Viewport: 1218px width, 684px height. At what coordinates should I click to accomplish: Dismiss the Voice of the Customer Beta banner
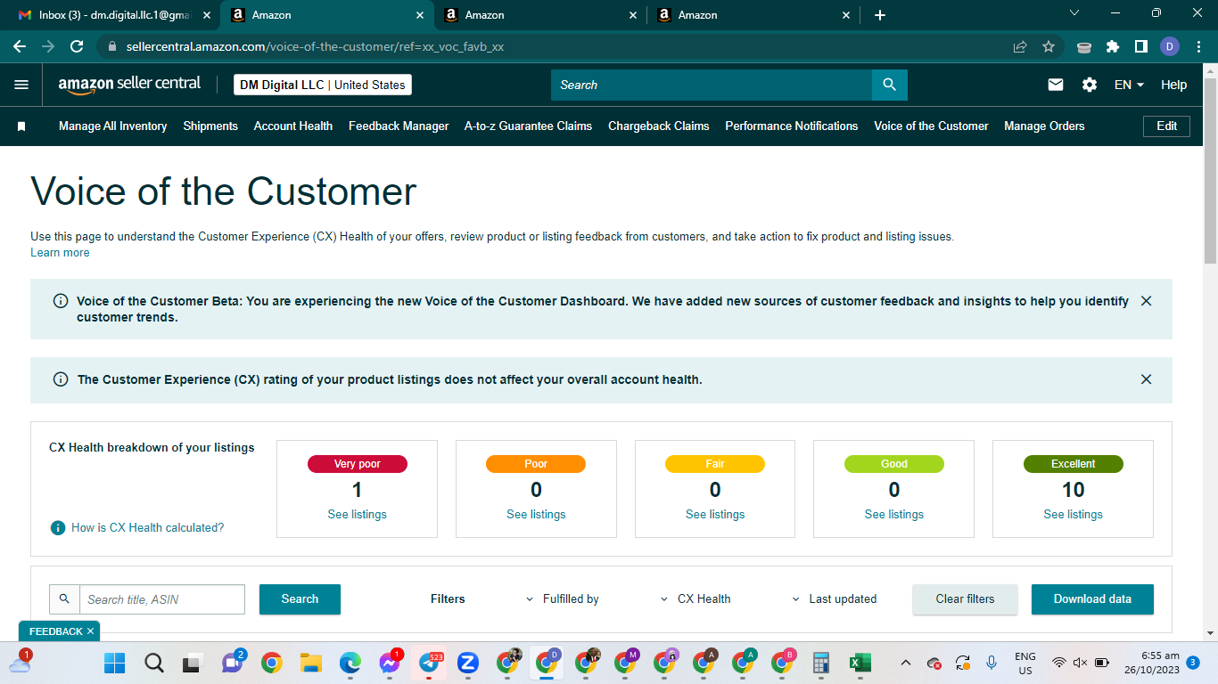point(1147,301)
